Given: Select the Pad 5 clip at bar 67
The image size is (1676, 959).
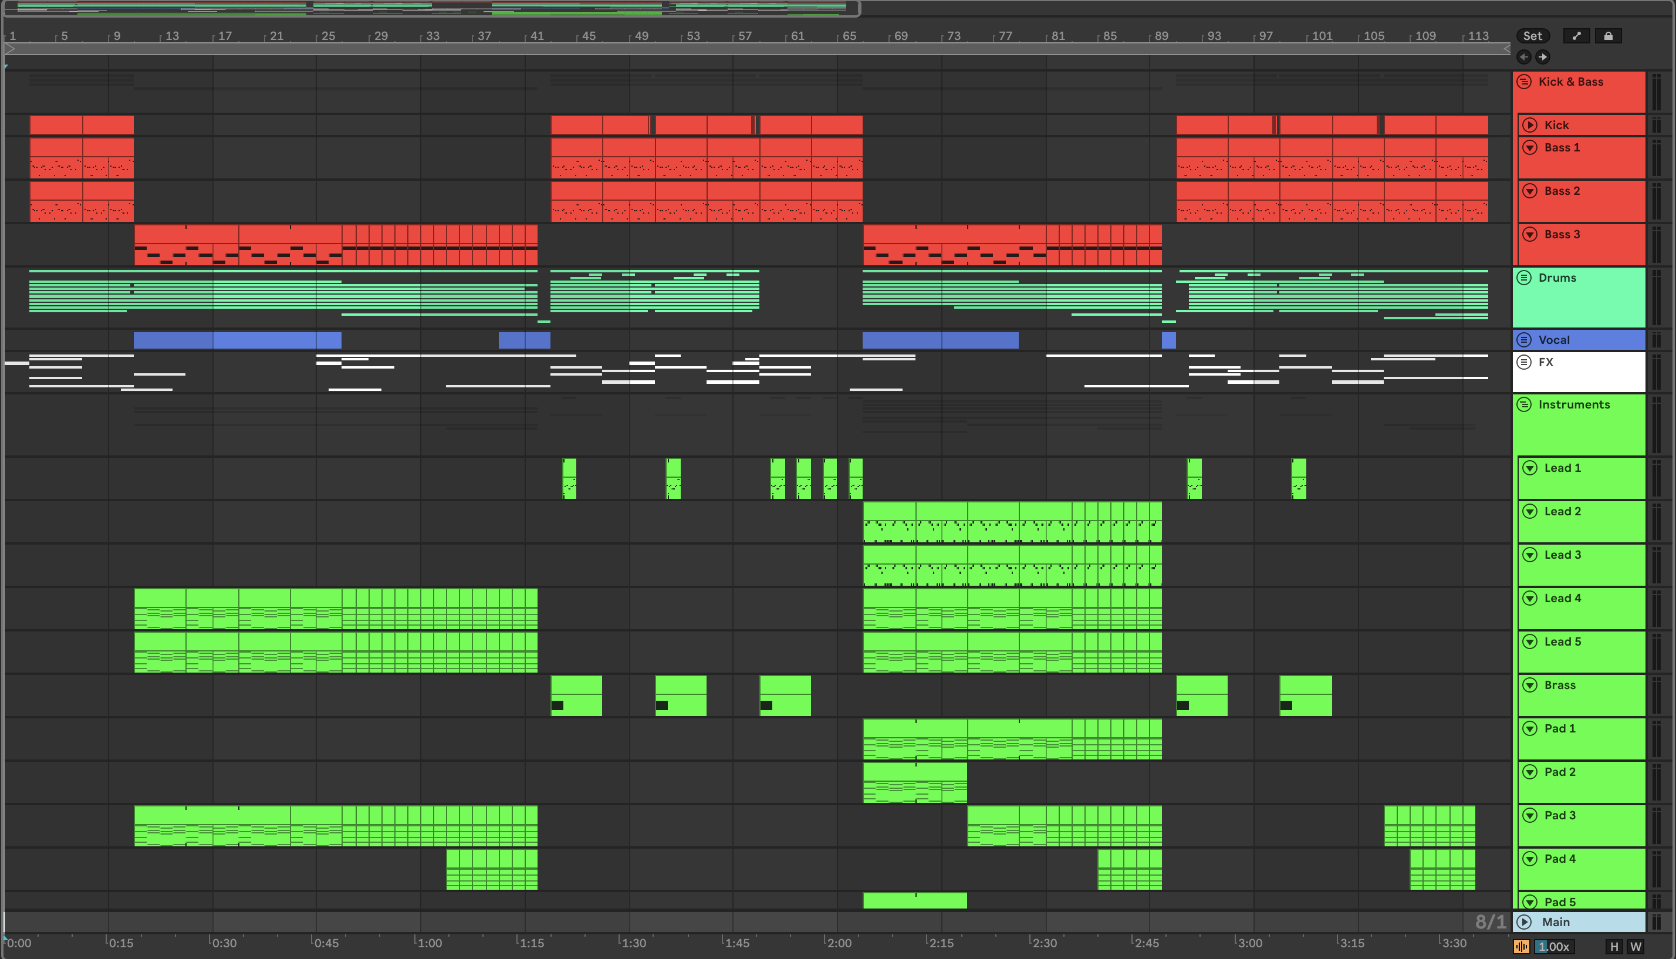Looking at the screenshot, I should [915, 901].
